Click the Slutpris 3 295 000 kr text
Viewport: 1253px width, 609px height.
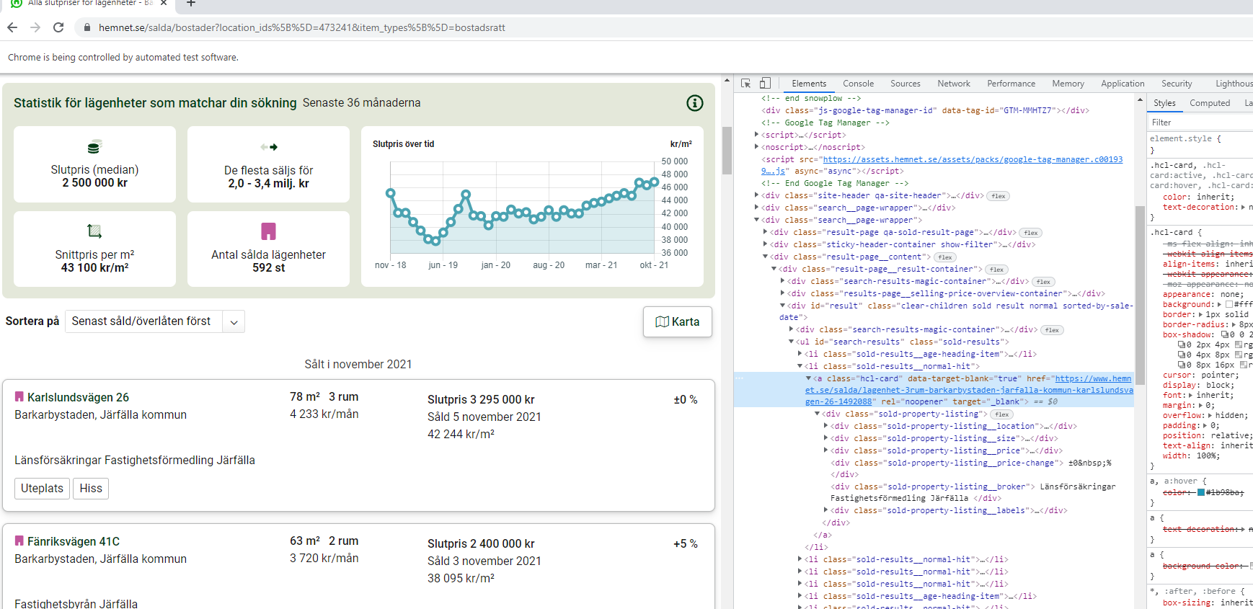point(481,399)
